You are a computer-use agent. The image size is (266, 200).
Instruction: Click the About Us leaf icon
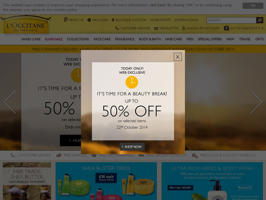coord(66,20)
